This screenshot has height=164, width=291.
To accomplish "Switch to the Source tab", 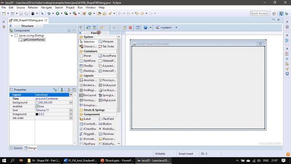I will 16,148.
